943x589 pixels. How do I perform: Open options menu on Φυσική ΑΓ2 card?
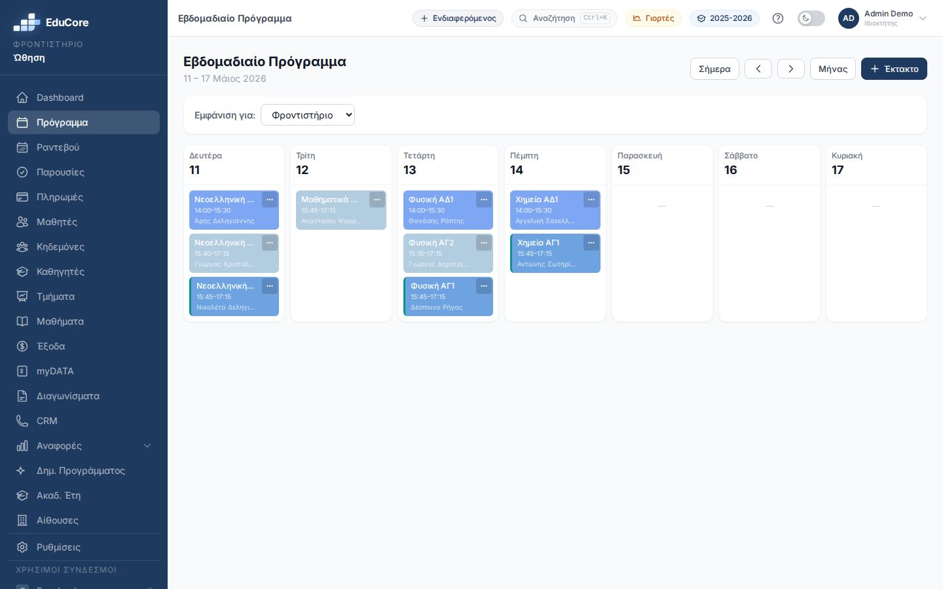(484, 243)
